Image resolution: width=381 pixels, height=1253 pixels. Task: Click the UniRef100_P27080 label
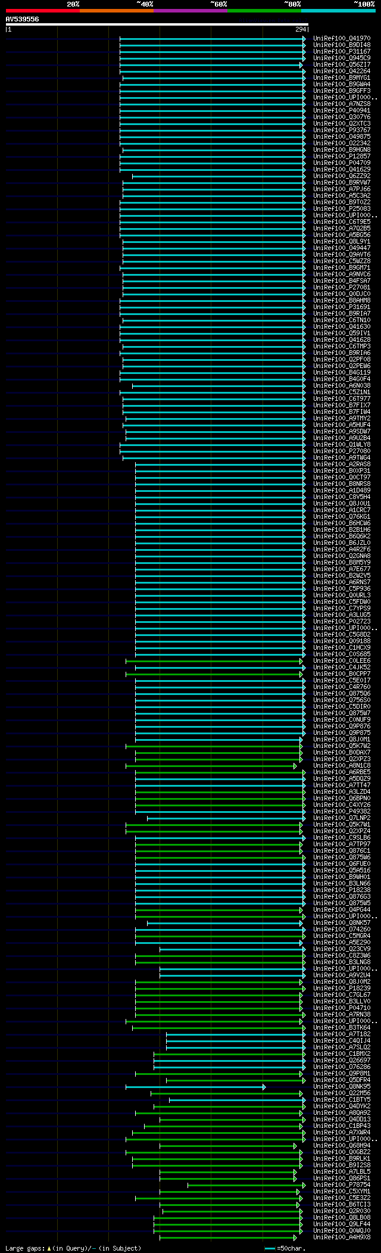(342, 451)
